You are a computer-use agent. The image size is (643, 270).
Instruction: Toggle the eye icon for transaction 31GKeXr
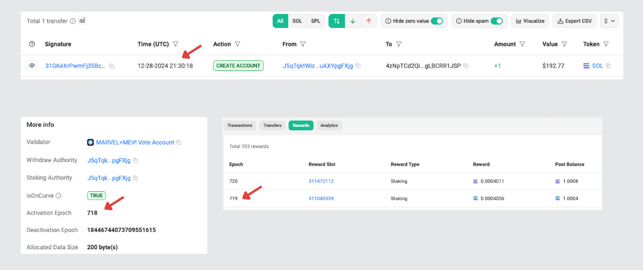point(32,65)
